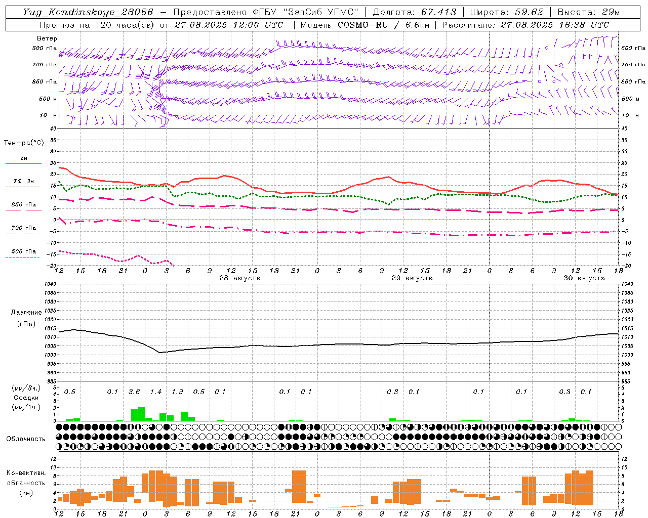Screen dimensions: 648x518
Task: Click the Конвективн. convective cloud label
Action: pos(26,473)
